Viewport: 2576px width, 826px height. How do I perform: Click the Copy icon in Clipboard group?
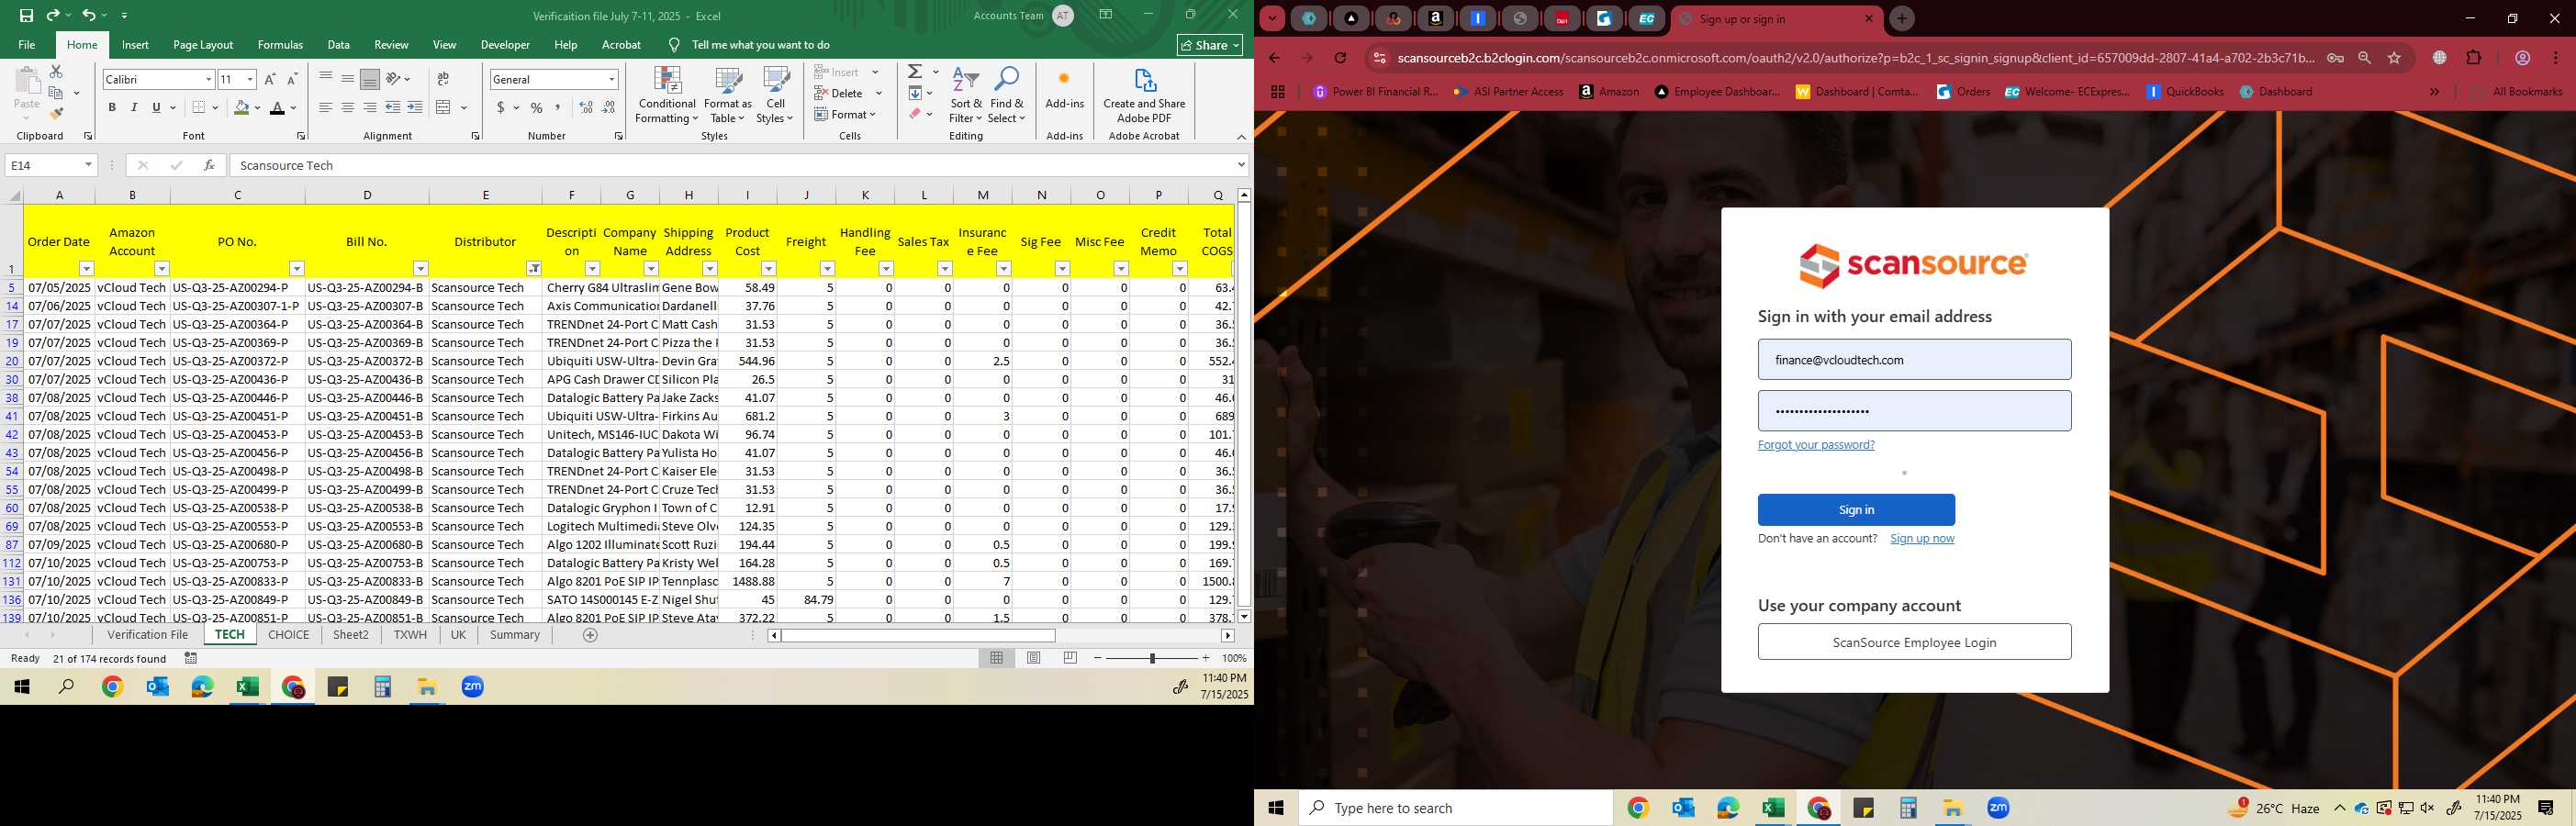[x=56, y=92]
